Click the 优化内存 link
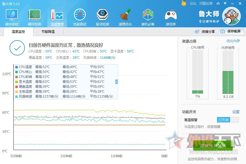The height and width of the screenshot is (164, 246). [x=233, y=41]
